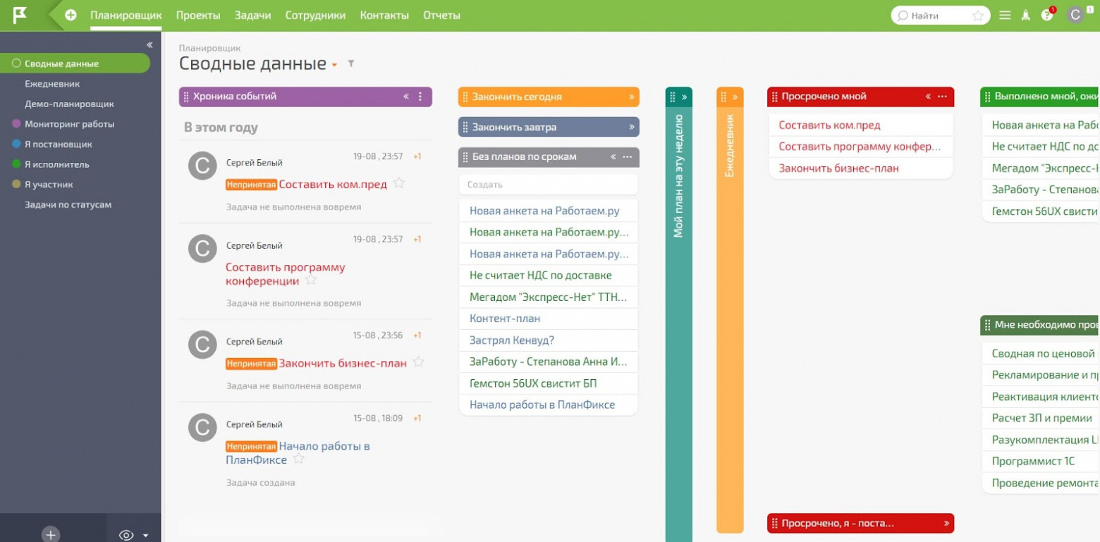Image resolution: width=1100 pixels, height=542 pixels.
Task: Expand the Ежедневник vertical column
Action: [x=735, y=97]
